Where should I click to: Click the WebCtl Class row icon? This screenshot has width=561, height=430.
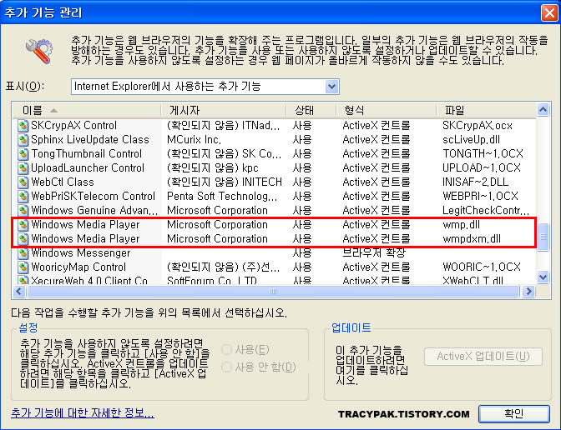23,182
